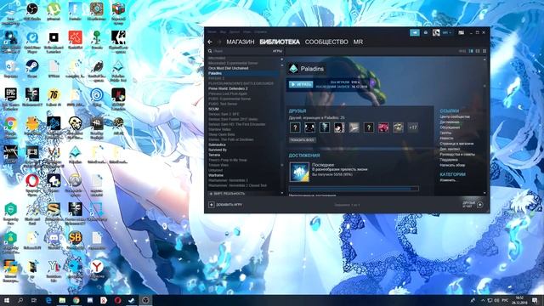Screen dimensions: 544x306
Task: Open the Opera browser desktop shortcut
Action: [32, 184]
